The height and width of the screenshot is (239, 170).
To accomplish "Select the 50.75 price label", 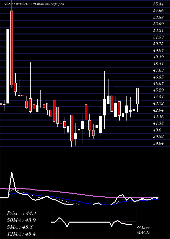I will tap(158, 44).
